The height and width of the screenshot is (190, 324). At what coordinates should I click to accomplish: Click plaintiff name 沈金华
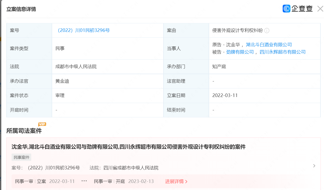233,45
